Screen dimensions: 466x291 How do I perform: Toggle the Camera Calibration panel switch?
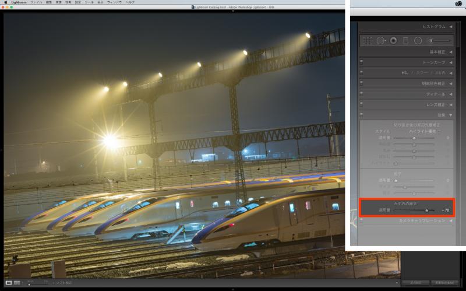361,220
